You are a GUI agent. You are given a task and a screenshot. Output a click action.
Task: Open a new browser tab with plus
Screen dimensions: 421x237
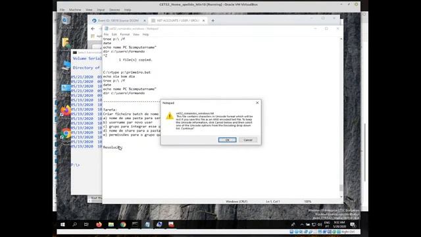click(x=213, y=20)
